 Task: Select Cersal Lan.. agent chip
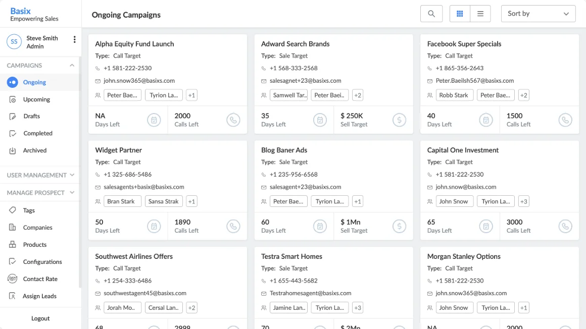[x=164, y=308]
